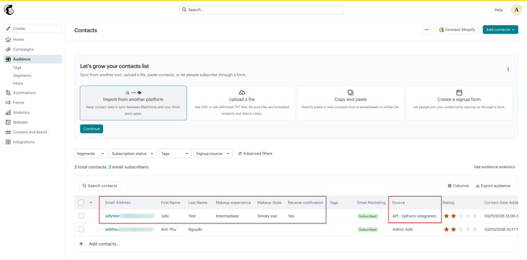Click the cloud upload icon above Upload a file
The height and width of the screenshot is (260, 527).
point(242,93)
